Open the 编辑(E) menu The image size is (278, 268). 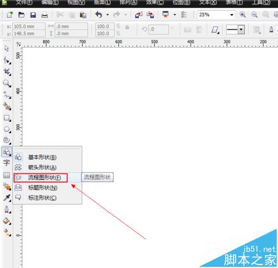50,2
